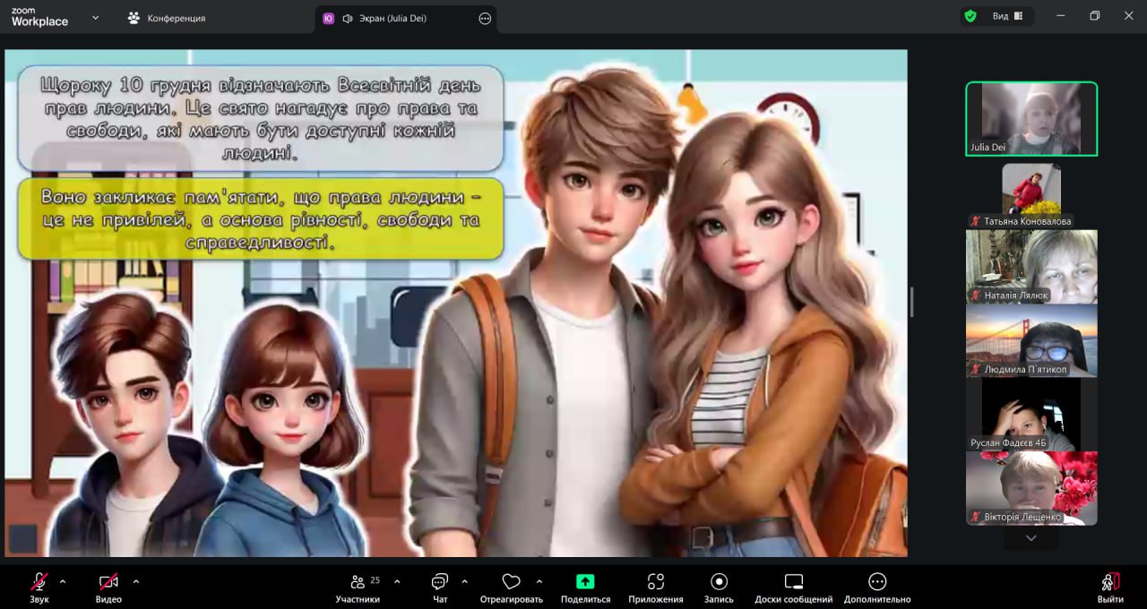Open the Дополнительно more options icon
The image size is (1147, 609).
[x=876, y=582]
